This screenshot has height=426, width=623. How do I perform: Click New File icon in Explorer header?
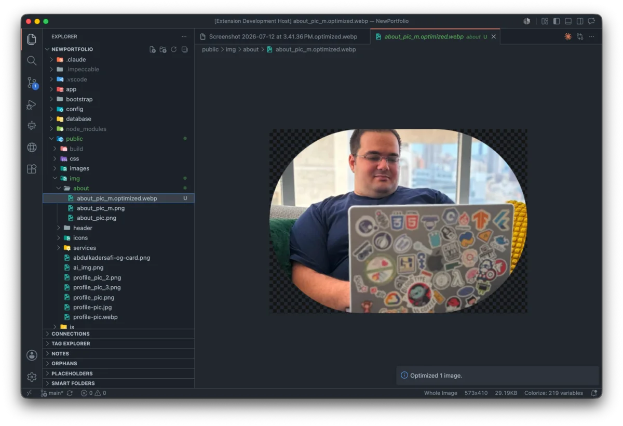(x=153, y=49)
